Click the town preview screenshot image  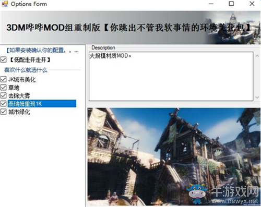(x=174, y=156)
